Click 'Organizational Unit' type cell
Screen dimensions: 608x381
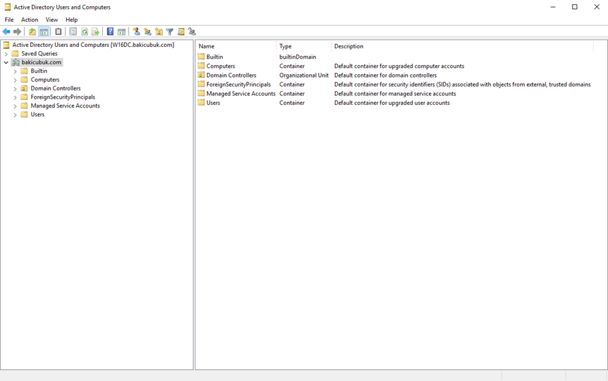(x=304, y=76)
